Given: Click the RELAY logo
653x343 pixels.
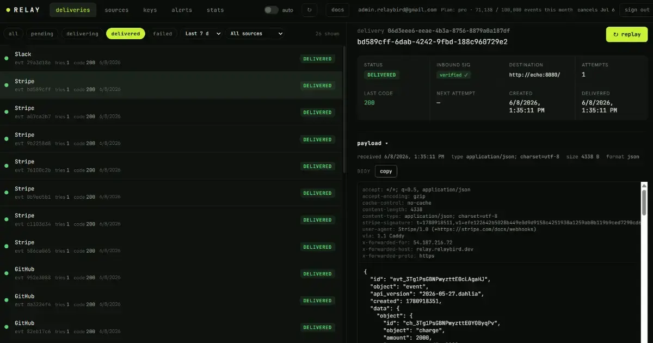Looking at the screenshot, I should tap(23, 10).
